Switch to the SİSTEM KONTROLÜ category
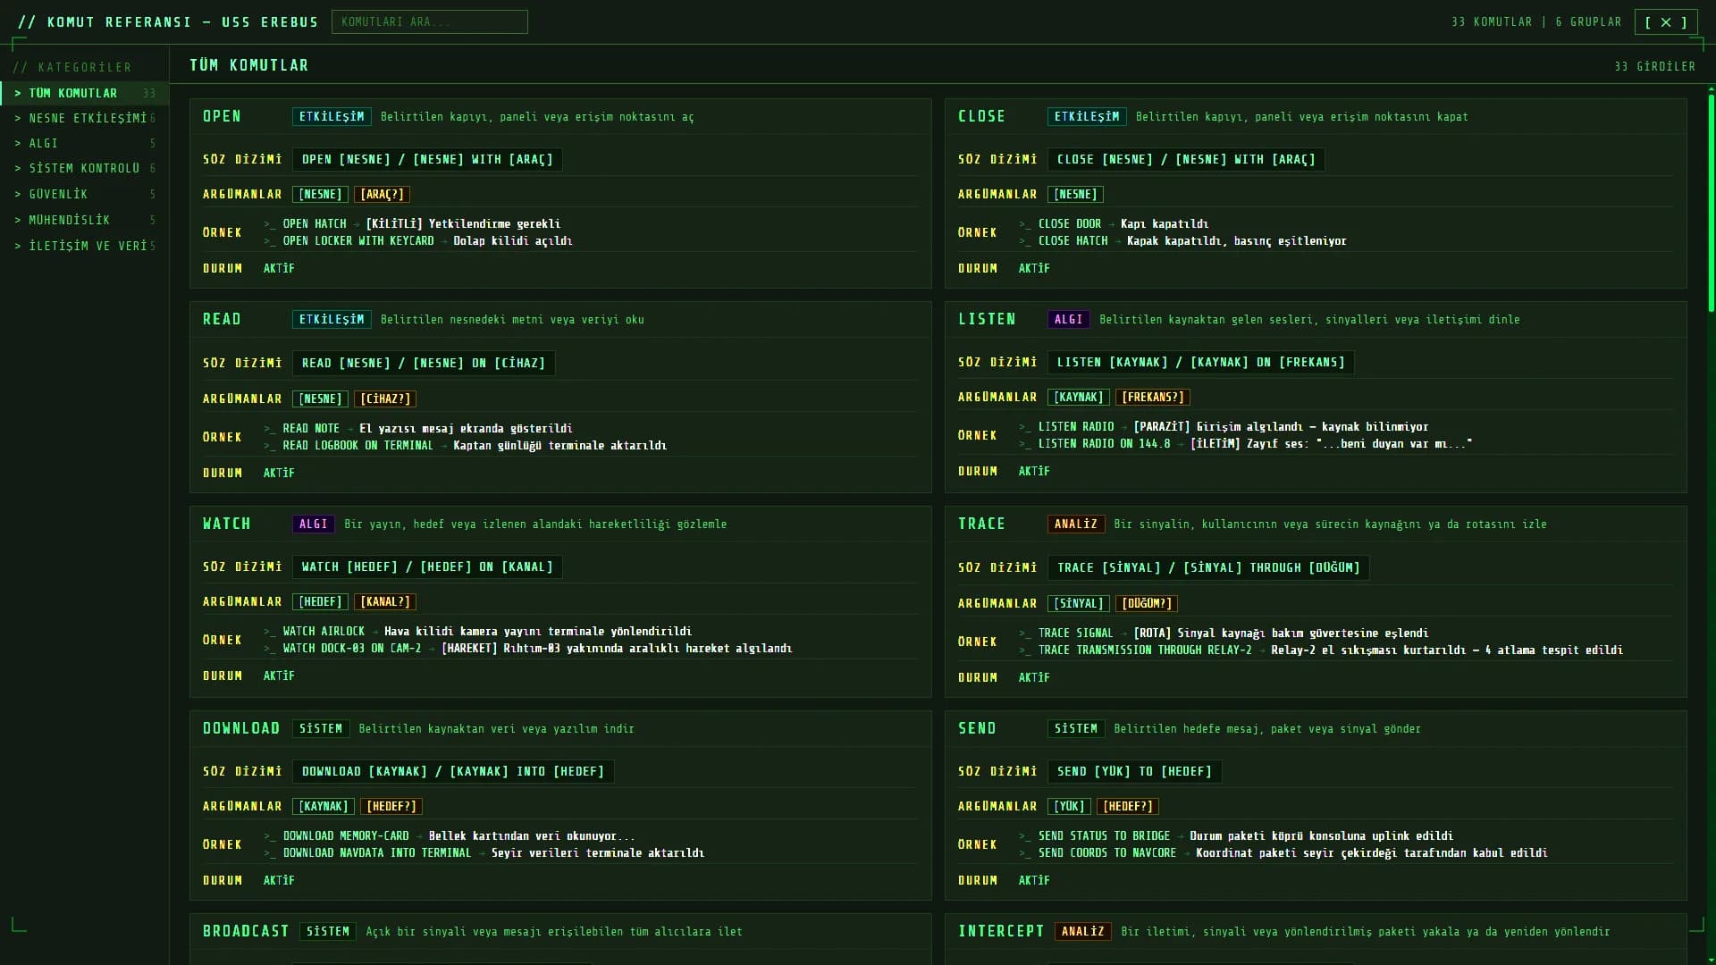The width and height of the screenshot is (1716, 965). (x=84, y=168)
